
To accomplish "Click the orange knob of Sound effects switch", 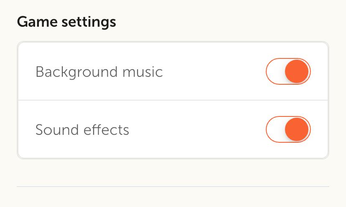I will tap(297, 130).
